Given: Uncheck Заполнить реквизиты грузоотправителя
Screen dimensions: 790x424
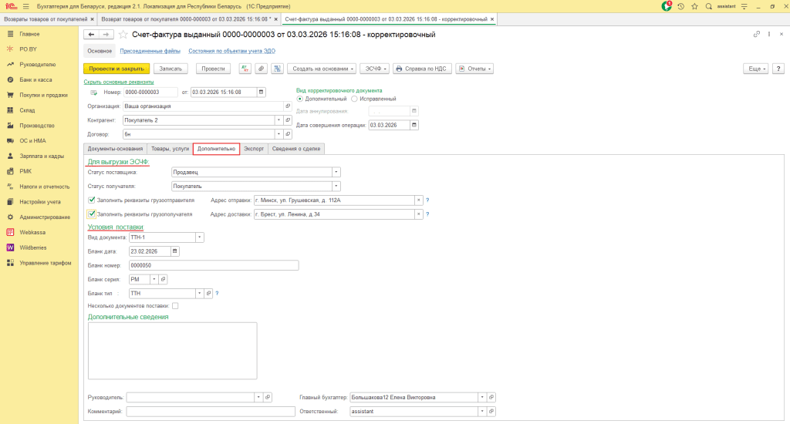Looking at the screenshot, I should [x=92, y=200].
